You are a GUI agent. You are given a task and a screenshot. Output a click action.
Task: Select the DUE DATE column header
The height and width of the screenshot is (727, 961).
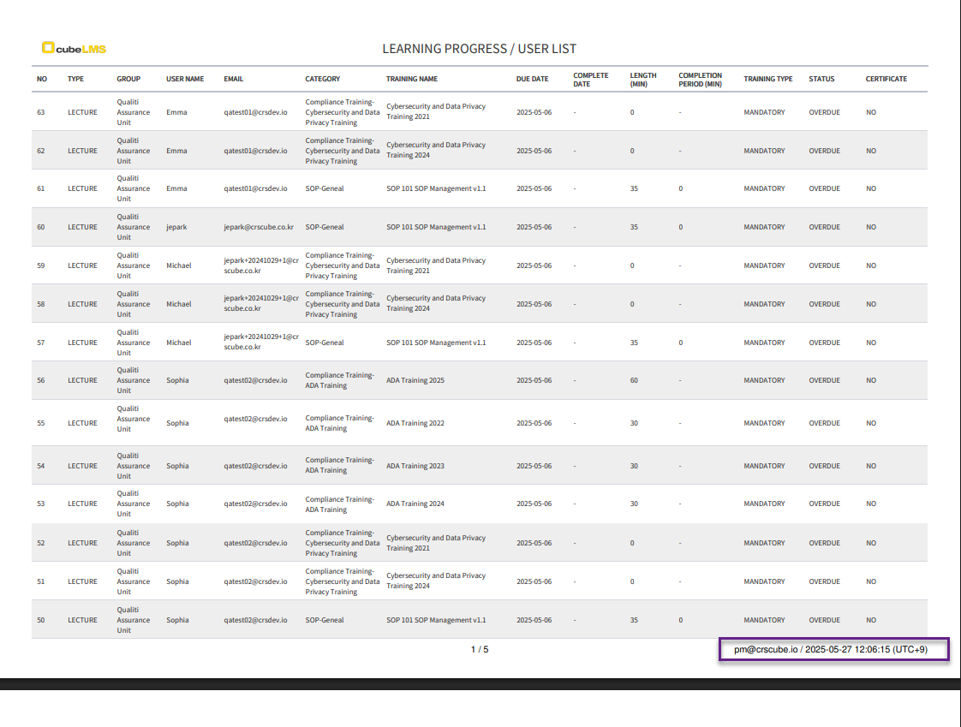[x=532, y=79]
